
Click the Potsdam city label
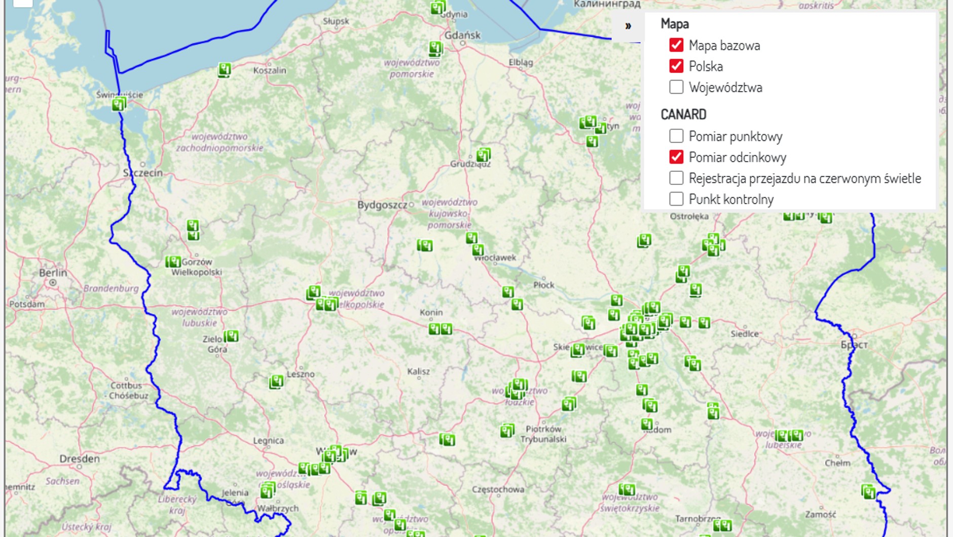(x=27, y=304)
